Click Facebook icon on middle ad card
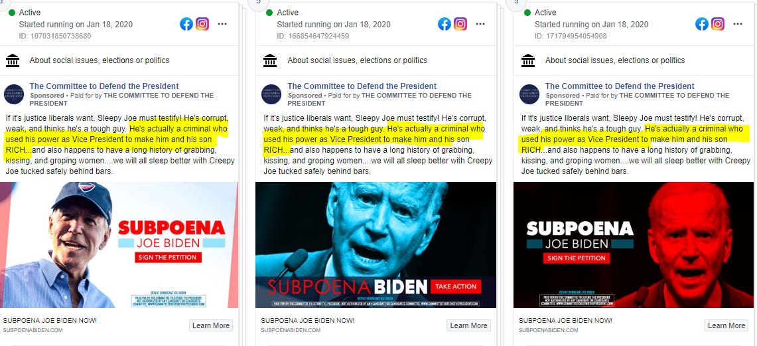The image size is (757, 346). click(444, 24)
